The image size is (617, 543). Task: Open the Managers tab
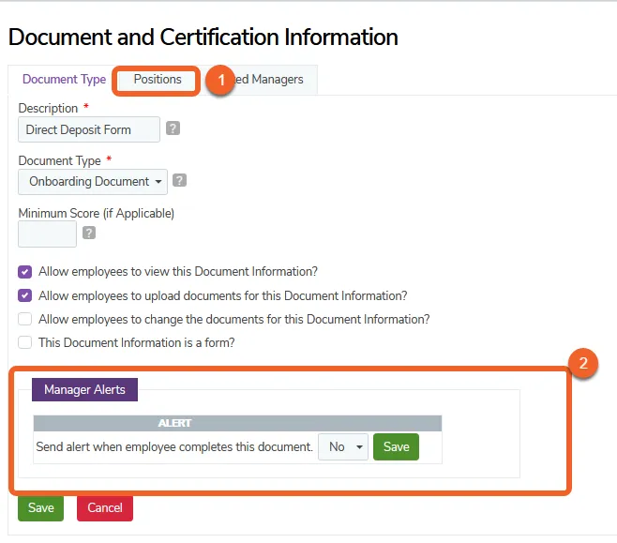[x=269, y=79]
